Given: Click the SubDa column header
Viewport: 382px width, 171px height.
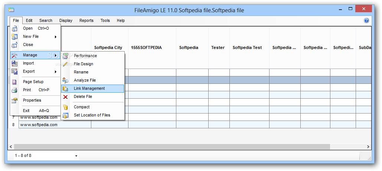Looking at the screenshot, I should [364, 48].
